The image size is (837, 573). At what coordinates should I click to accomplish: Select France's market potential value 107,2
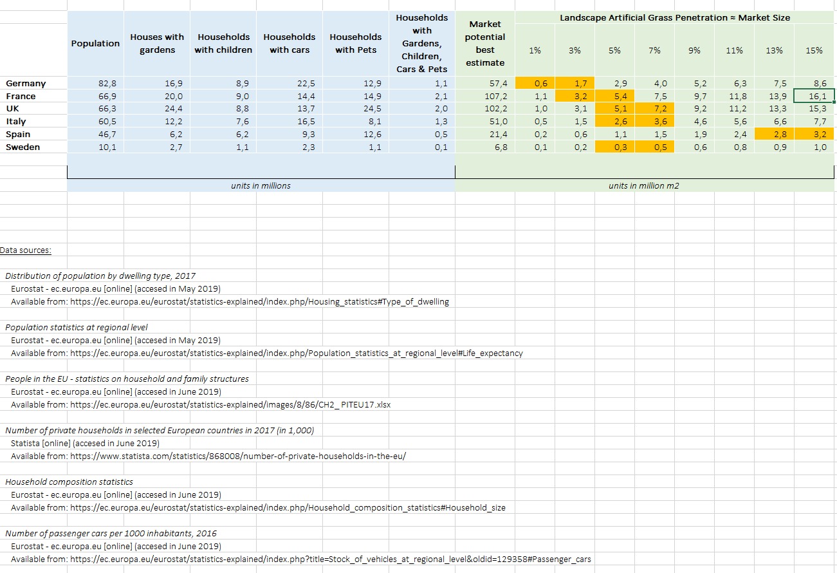485,96
